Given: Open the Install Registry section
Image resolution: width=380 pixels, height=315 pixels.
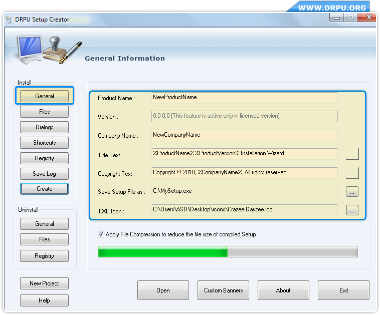Looking at the screenshot, I should [44, 158].
